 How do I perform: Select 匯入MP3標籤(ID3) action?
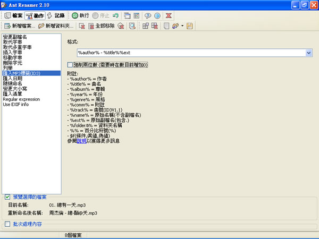(31, 73)
